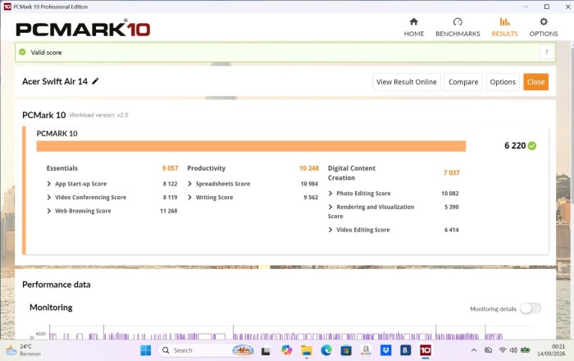Close the result with orange Close button
574x361 pixels.
[535, 82]
